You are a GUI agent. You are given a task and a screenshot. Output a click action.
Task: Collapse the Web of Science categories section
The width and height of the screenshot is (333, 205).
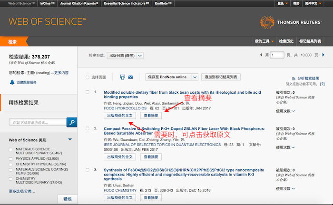(70, 139)
